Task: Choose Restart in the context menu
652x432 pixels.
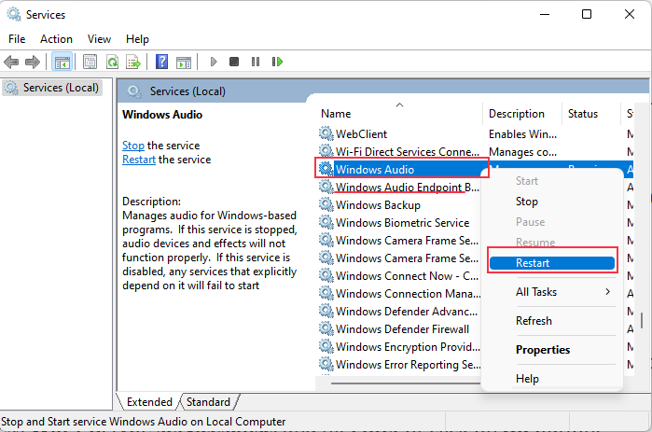Action: pos(533,263)
